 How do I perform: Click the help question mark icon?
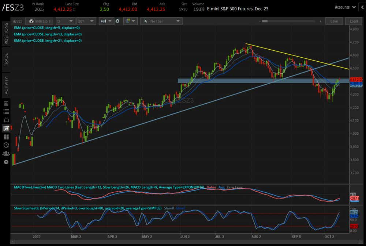click(x=6, y=162)
